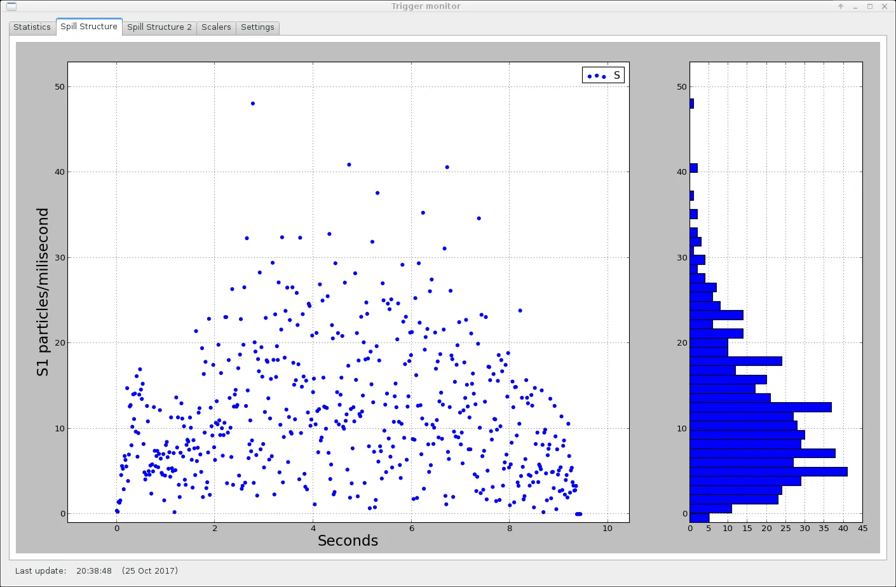Open the Spill Structure 2 tab
Image resolution: width=896 pixels, height=587 pixels.
click(x=160, y=27)
